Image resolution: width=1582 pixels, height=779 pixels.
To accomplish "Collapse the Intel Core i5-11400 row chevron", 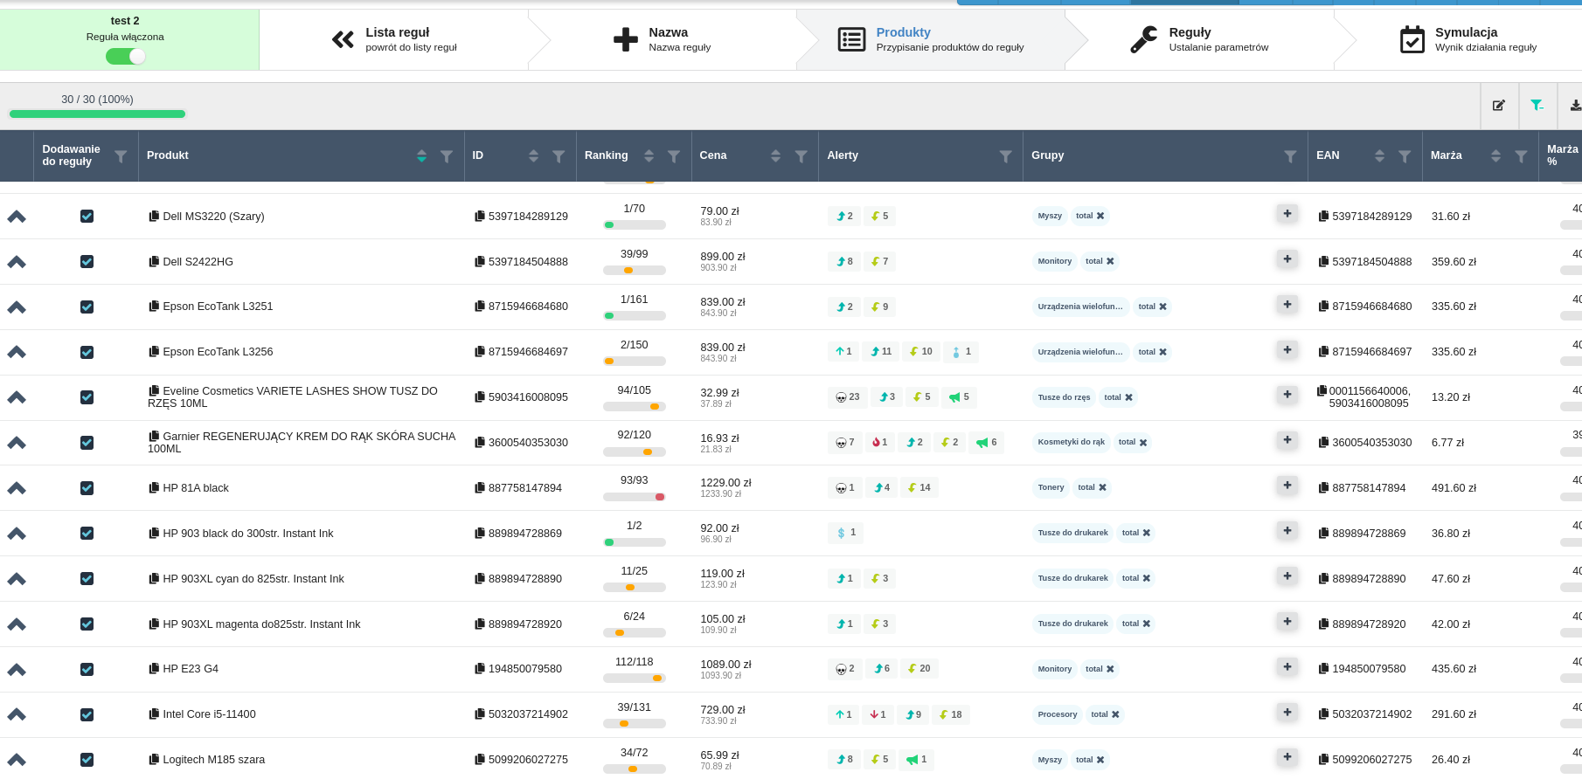I will 17,714.
